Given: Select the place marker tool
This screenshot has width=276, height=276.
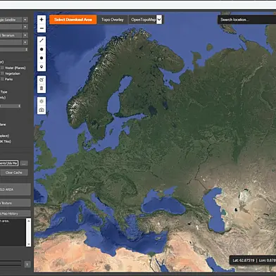Looking at the screenshot, I should coord(42,67).
